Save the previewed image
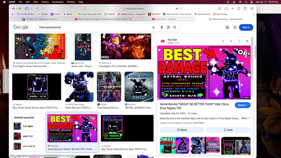The image size is (281, 158). [228, 130]
